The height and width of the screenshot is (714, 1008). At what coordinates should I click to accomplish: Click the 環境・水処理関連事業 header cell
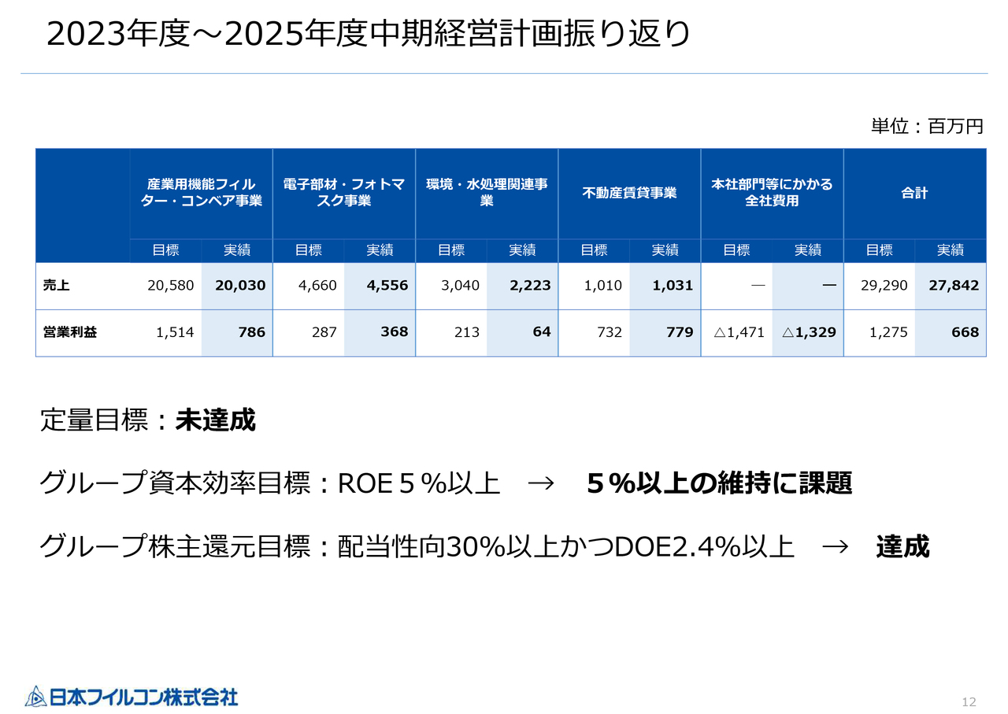point(487,193)
